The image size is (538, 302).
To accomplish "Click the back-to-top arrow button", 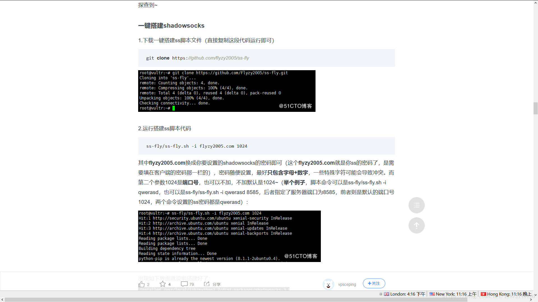I will pyautogui.click(x=417, y=225).
